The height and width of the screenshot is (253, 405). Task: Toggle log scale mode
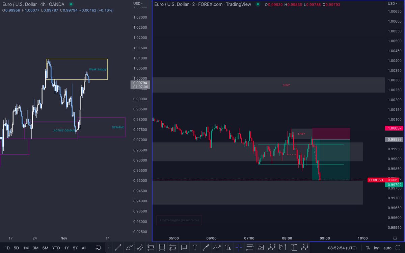point(376,248)
